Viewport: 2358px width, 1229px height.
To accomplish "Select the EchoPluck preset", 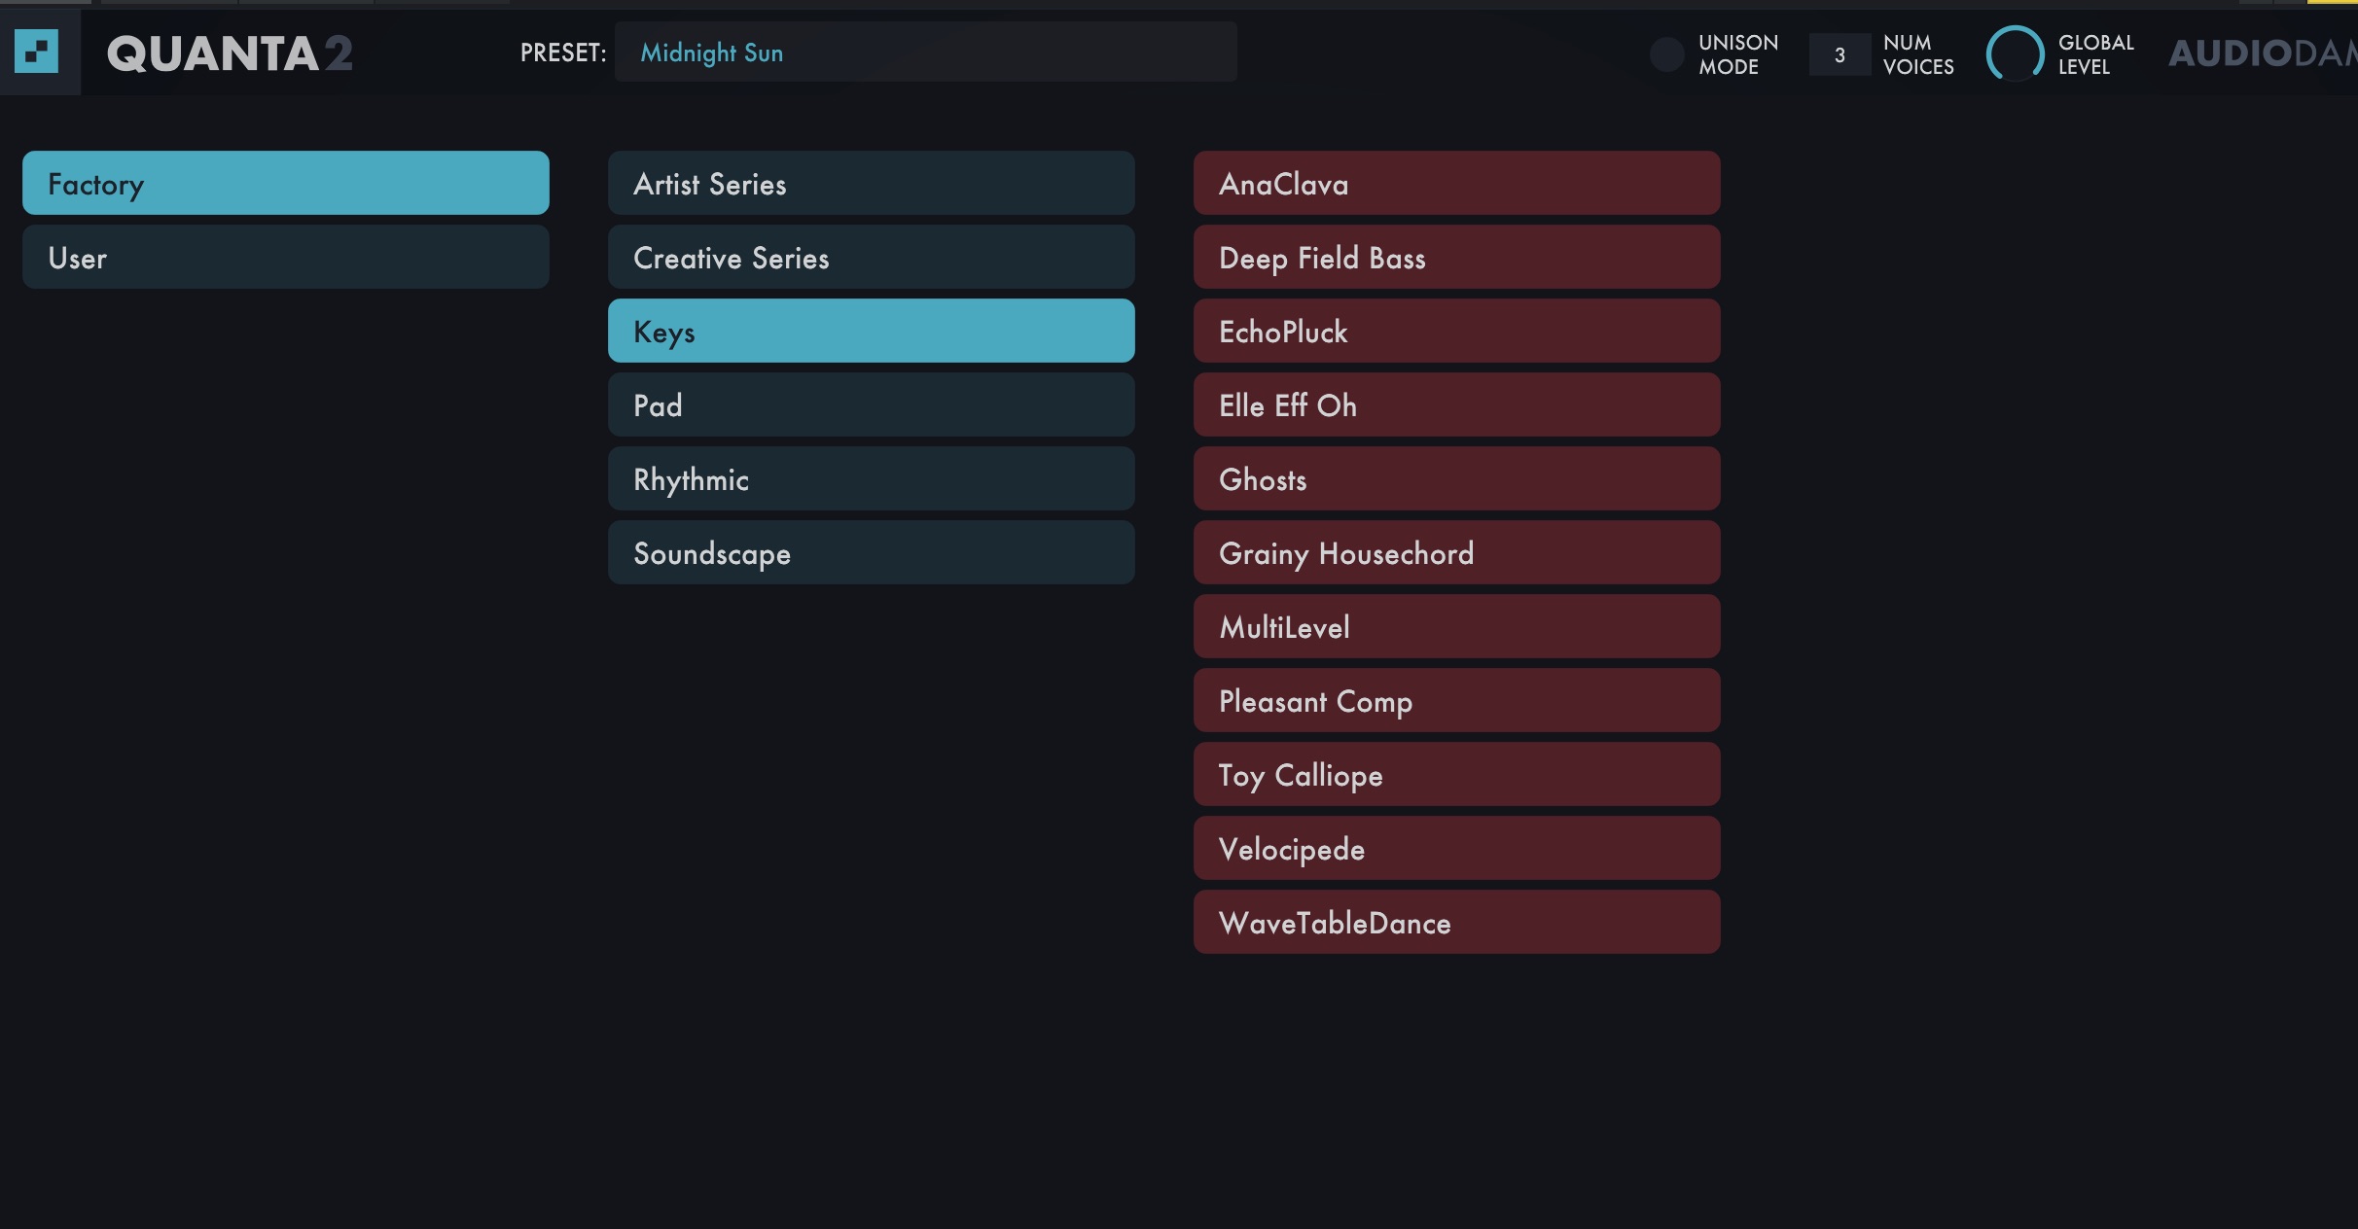I will click(1456, 331).
